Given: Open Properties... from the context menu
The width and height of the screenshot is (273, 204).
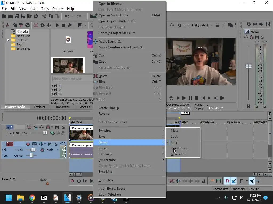Looking at the screenshot, I should point(129,180).
